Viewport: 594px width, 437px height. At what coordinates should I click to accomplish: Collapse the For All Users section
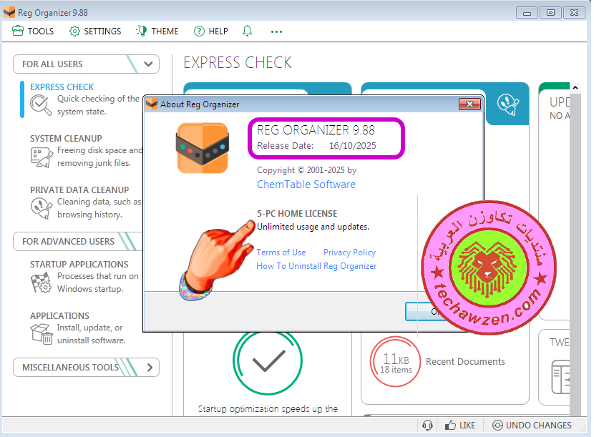(x=86, y=64)
